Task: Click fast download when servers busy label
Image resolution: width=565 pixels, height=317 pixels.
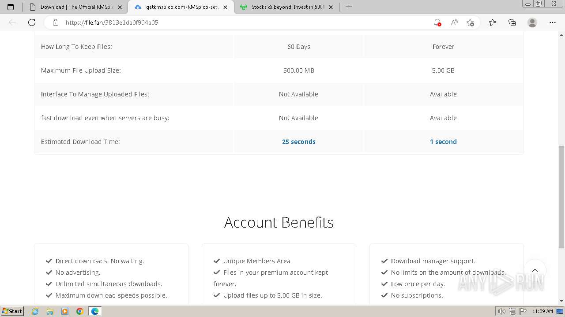Action: tap(105, 118)
